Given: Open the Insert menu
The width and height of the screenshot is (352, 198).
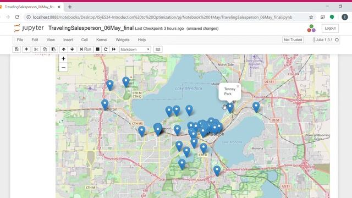Looking at the screenshot, I should pos(68,40).
